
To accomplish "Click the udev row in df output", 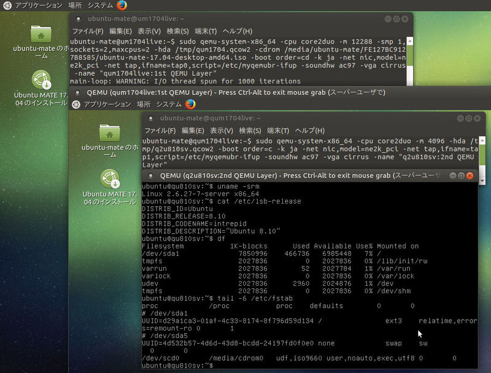I will (x=268, y=283).
